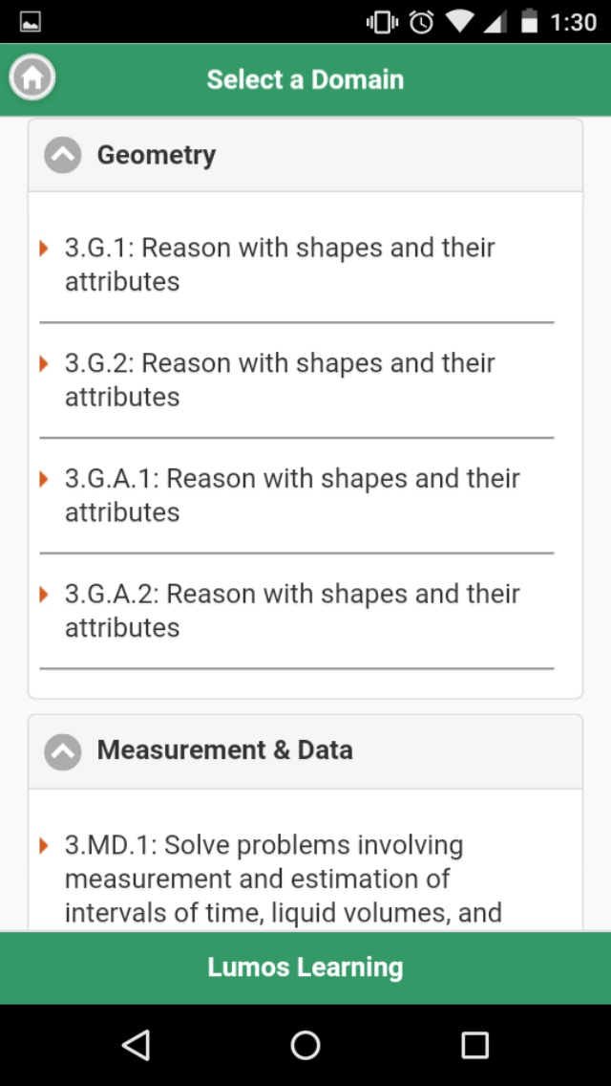Screen dimensions: 611x1086
Task: Tap the image notification icon in status bar
Action: [30, 21]
